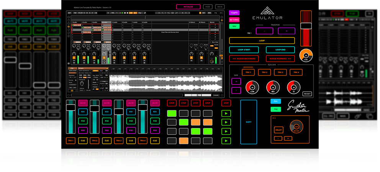Toggle the yellow LOOP control
This screenshot has width=380, height=172.
pyautogui.click(x=262, y=40)
